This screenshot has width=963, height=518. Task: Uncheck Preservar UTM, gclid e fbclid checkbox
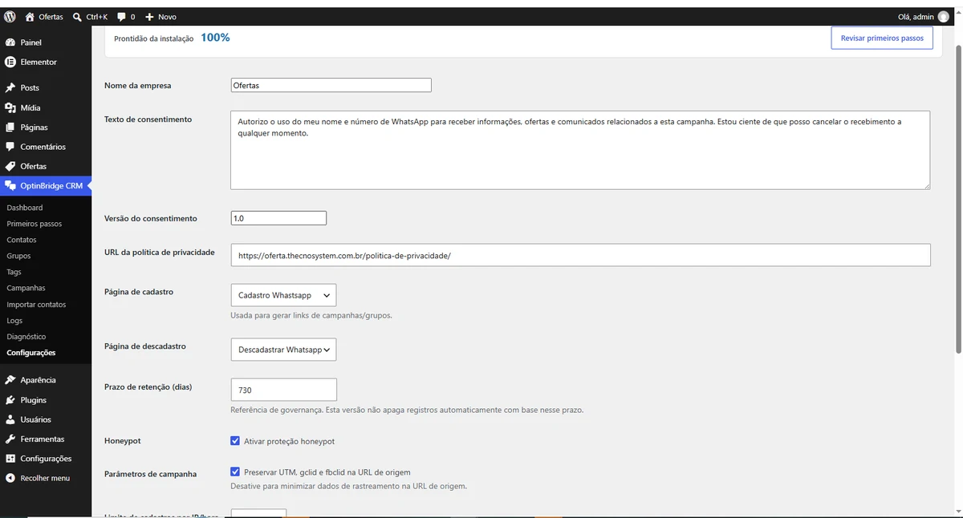235,472
